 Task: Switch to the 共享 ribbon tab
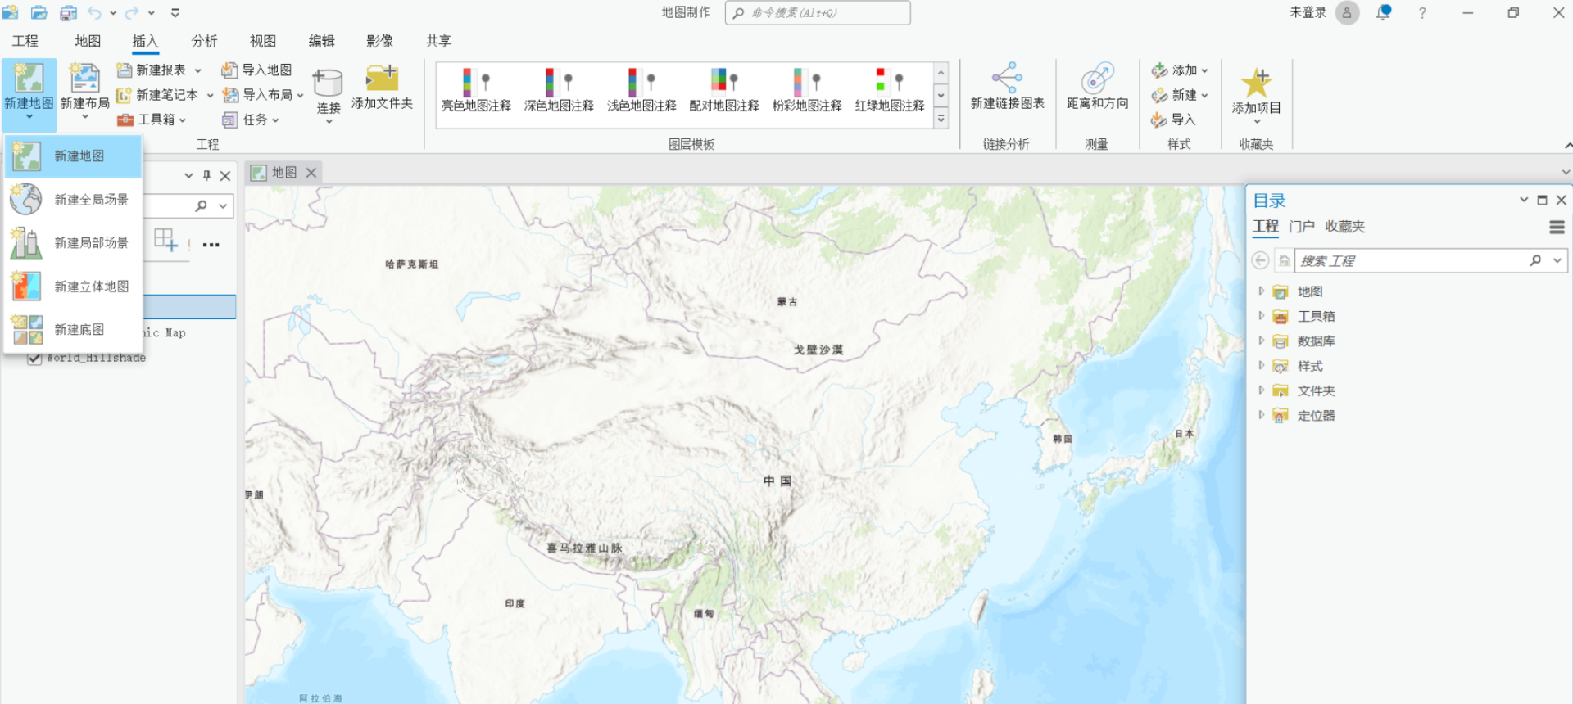[438, 41]
